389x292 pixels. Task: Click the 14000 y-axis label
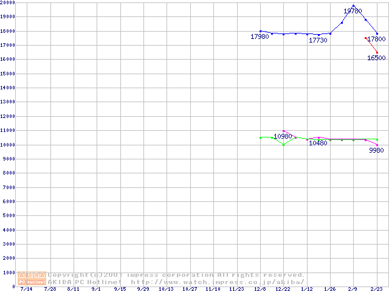point(8,88)
